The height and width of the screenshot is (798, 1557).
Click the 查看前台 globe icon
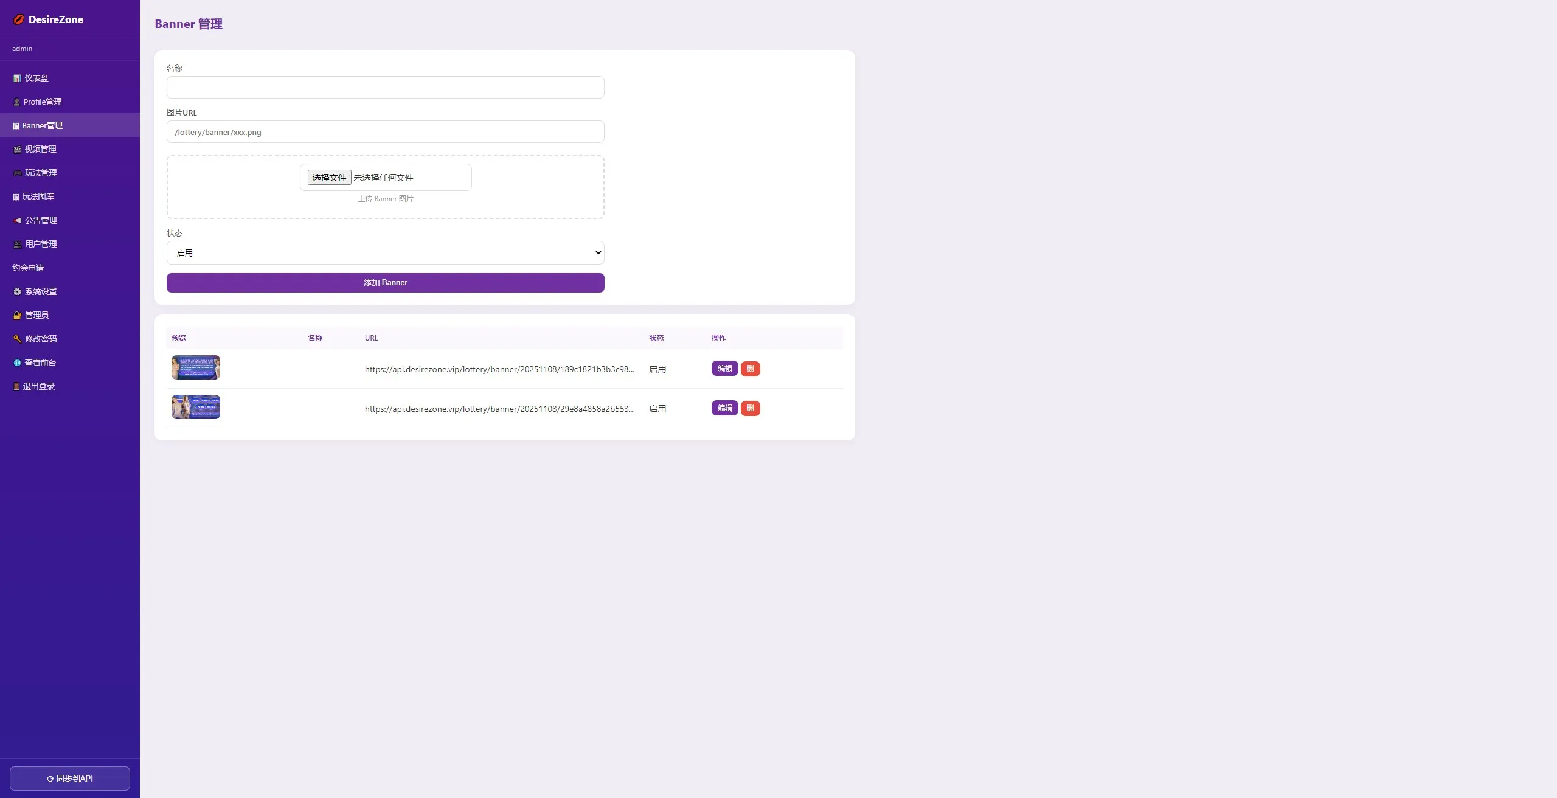(17, 363)
